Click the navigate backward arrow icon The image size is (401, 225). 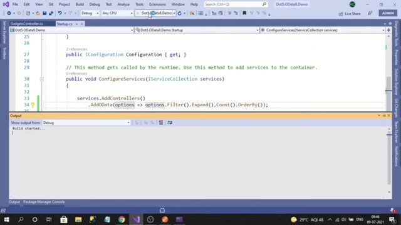coord(9,13)
